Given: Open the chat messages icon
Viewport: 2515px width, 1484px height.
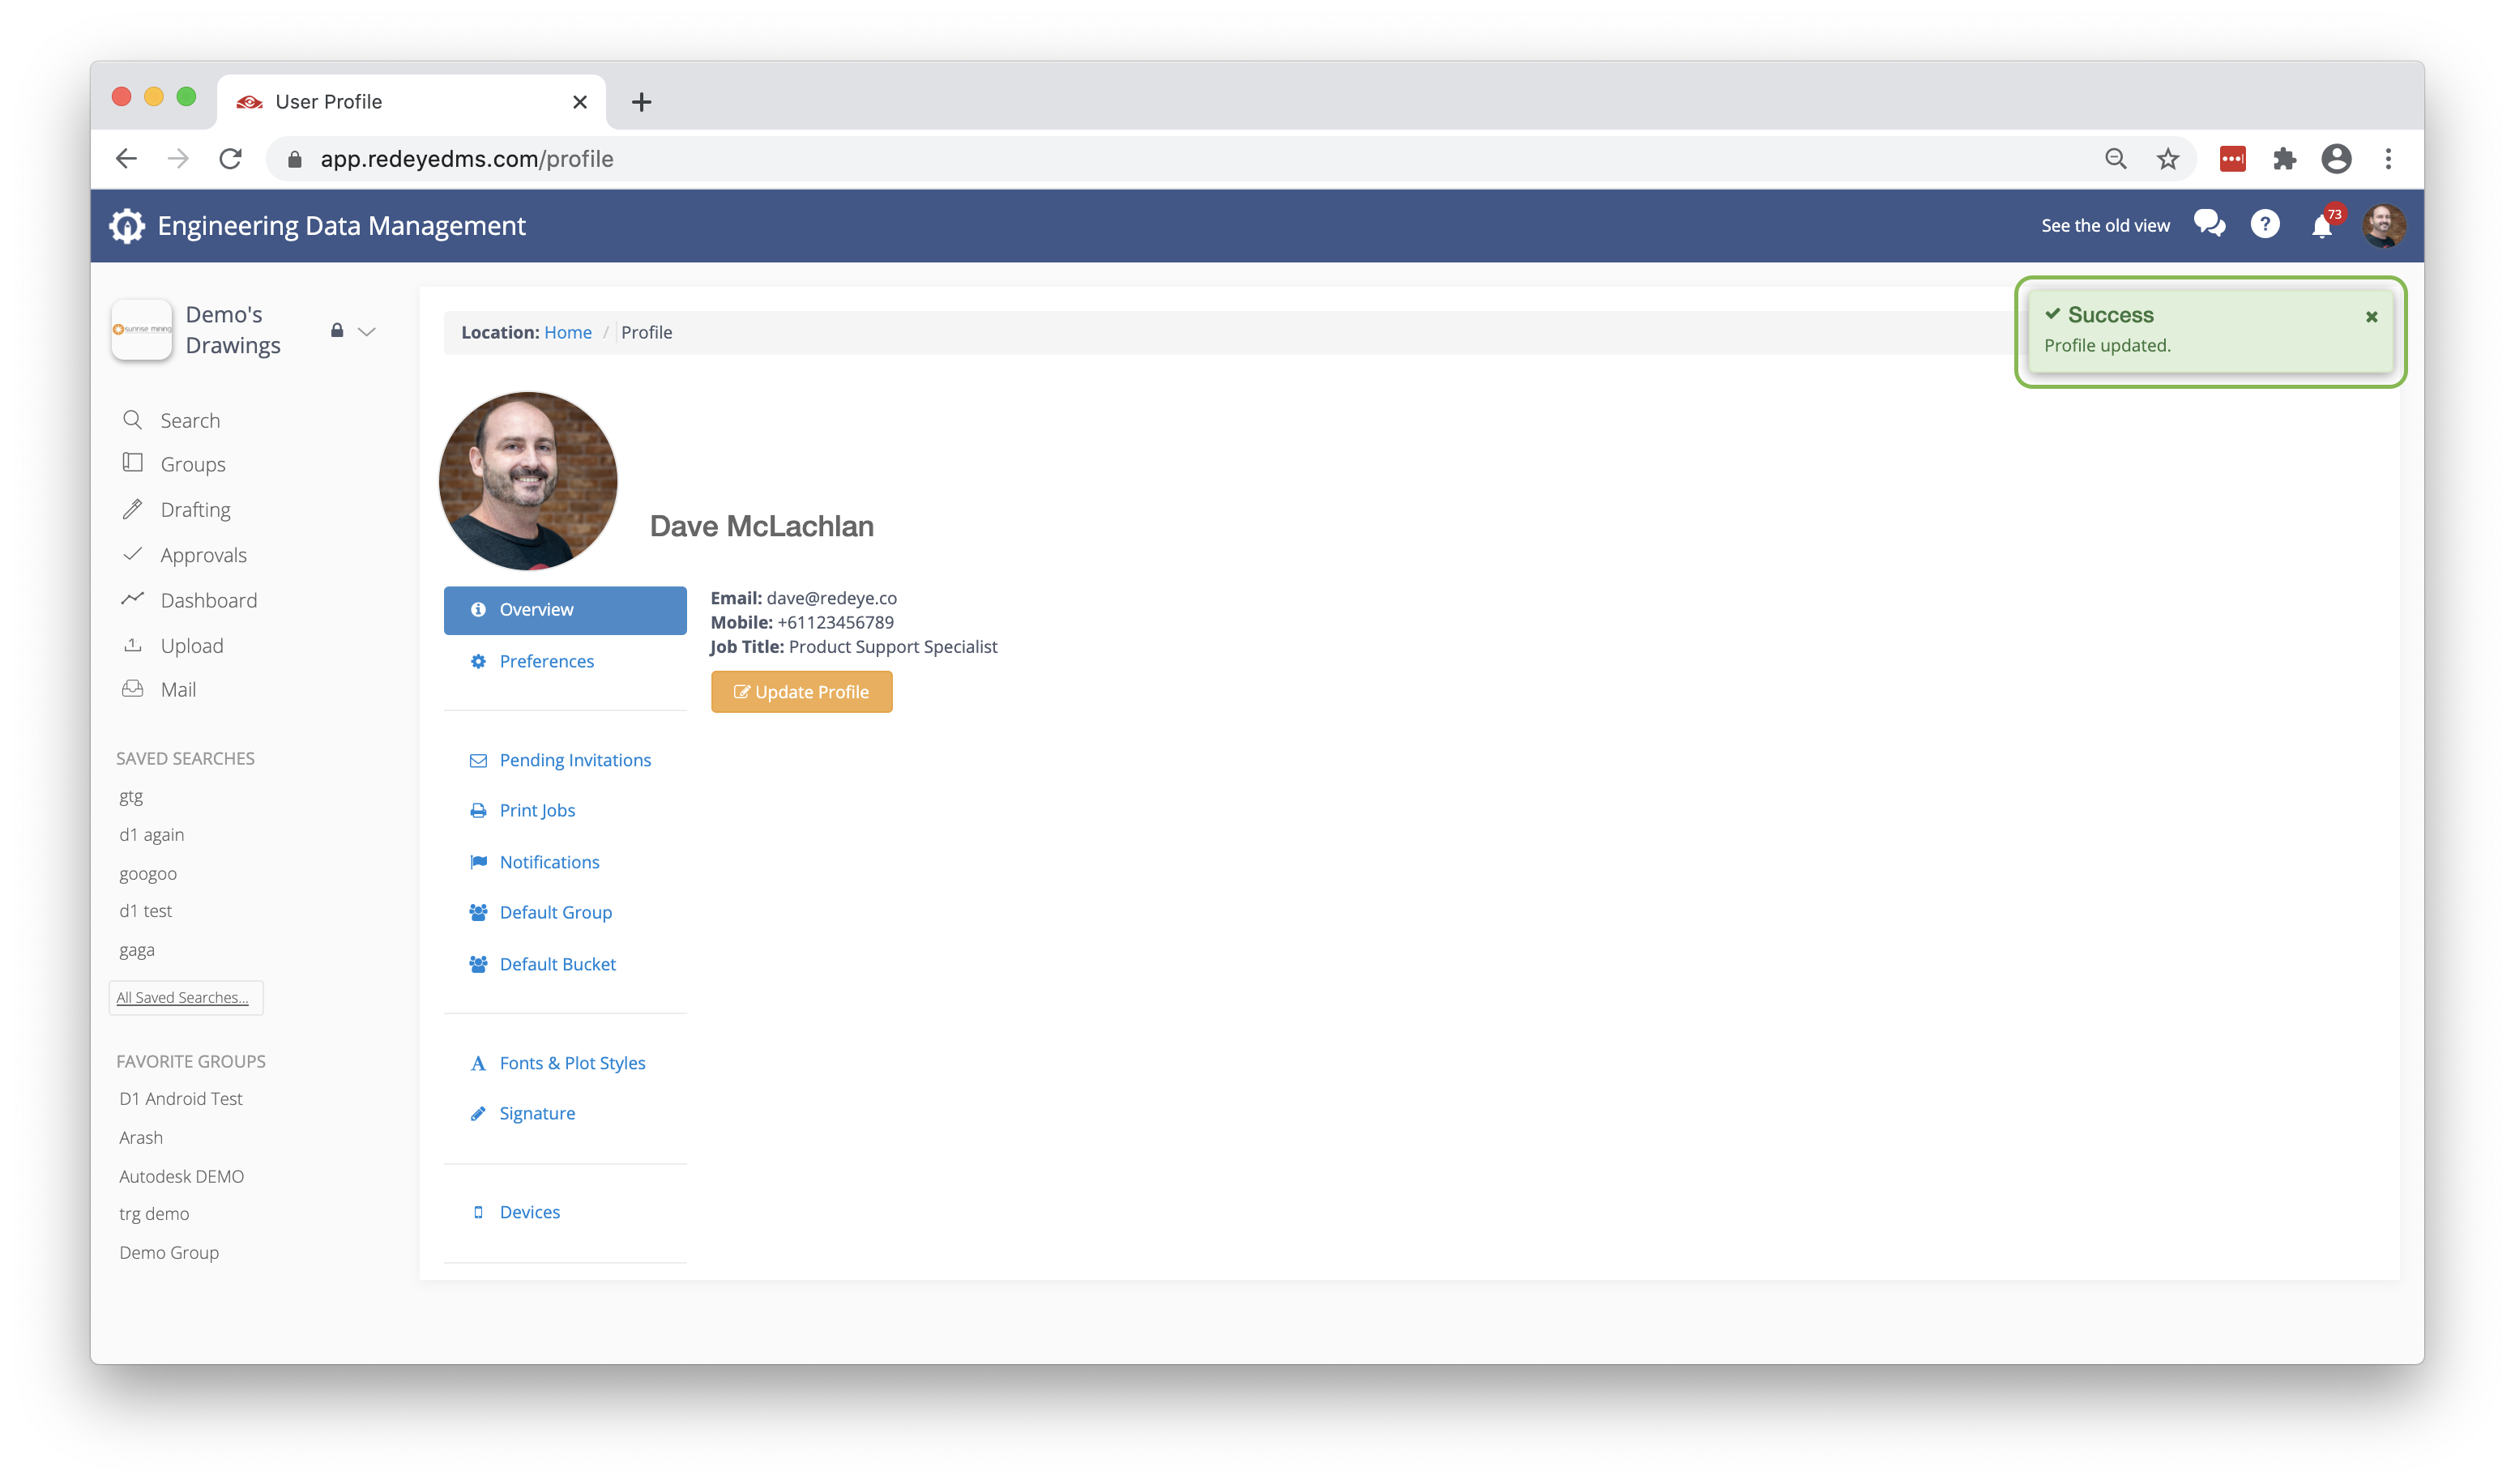Looking at the screenshot, I should pyautogui.click(x=2209, y=224).
